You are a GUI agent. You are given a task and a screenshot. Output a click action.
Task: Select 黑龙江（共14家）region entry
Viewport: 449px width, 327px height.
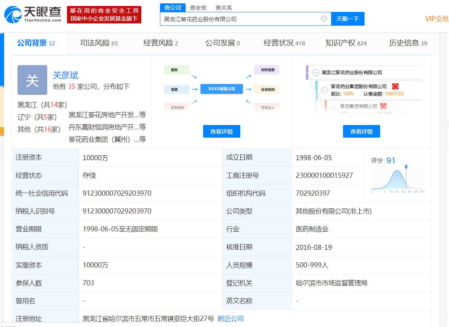point(42,105)
